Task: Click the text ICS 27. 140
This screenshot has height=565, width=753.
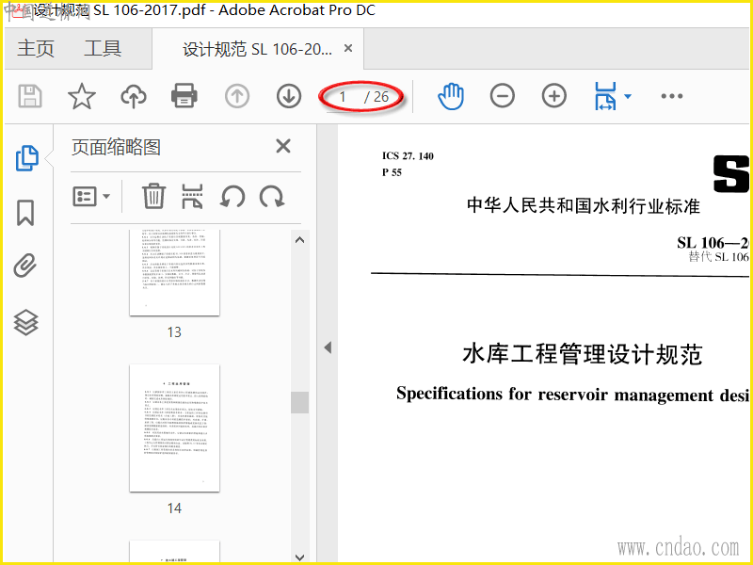Action: pyautogui.click(x=408, y=155)
